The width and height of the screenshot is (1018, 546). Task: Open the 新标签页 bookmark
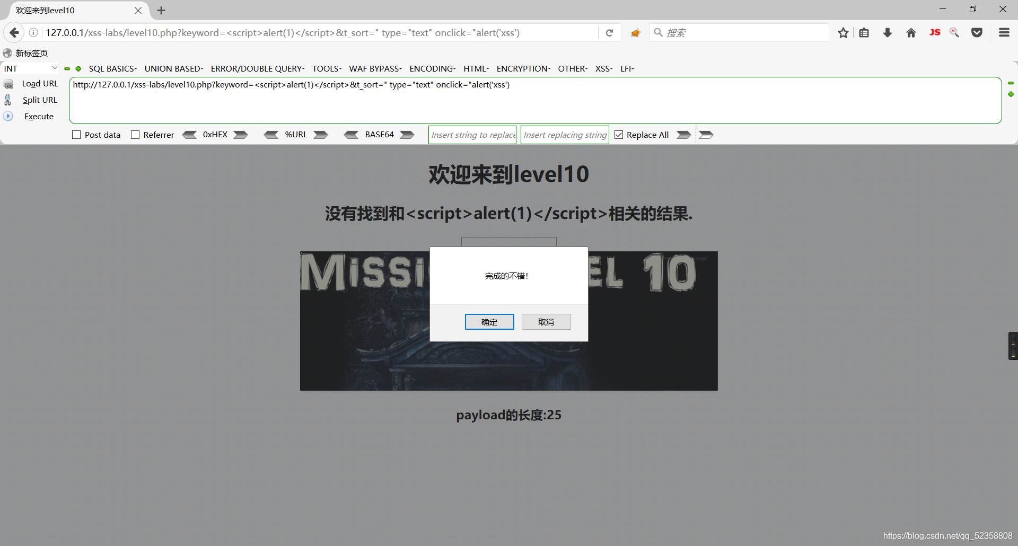click(25, 53)
